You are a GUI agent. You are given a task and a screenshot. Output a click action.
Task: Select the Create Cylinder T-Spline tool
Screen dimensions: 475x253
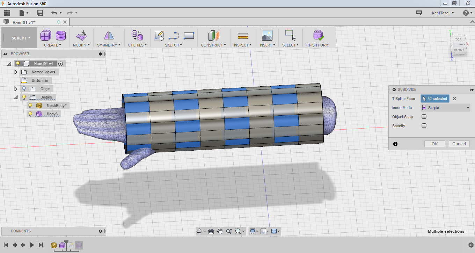pos(61,35)
